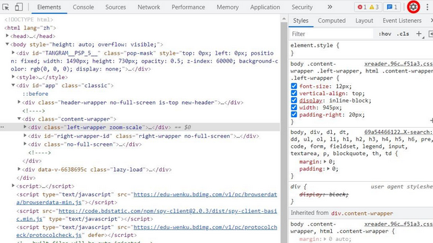
Task: Expand the lazy-load div node
Action: (x=19, y=169)
